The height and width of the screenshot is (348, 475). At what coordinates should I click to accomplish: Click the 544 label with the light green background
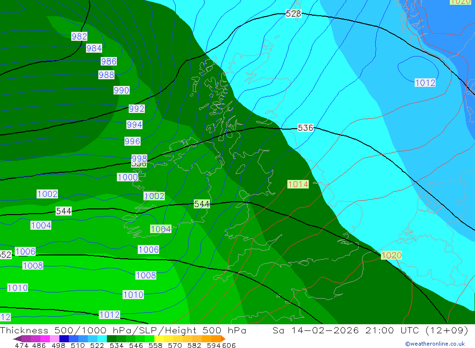coord(202,204)
